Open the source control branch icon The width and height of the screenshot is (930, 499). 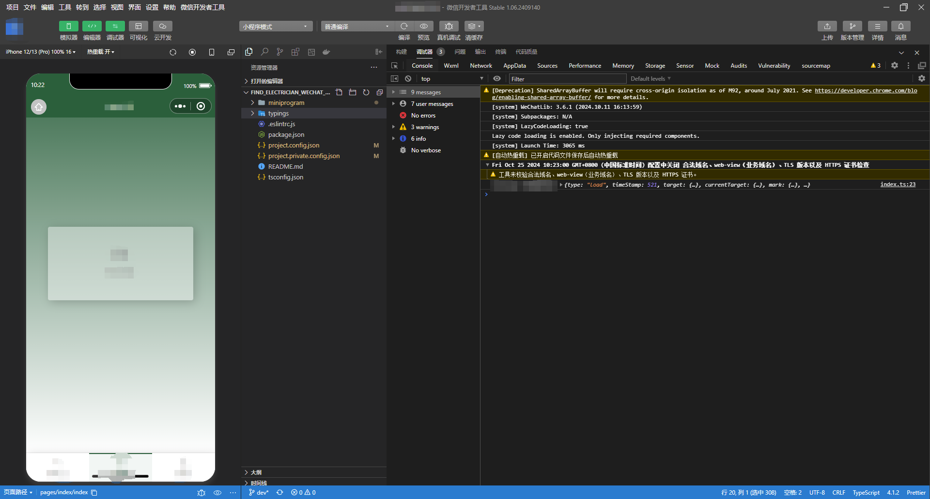pos(280,52)
